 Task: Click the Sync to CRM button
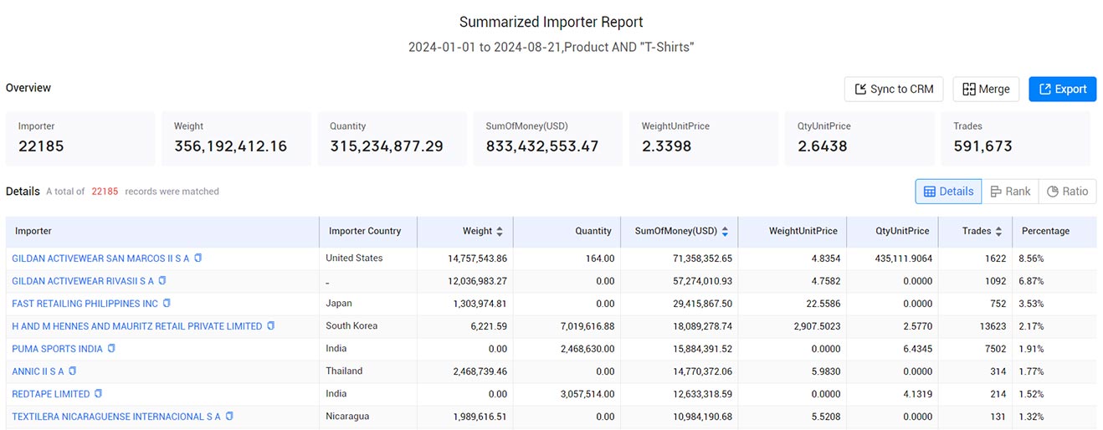[894, 90]
